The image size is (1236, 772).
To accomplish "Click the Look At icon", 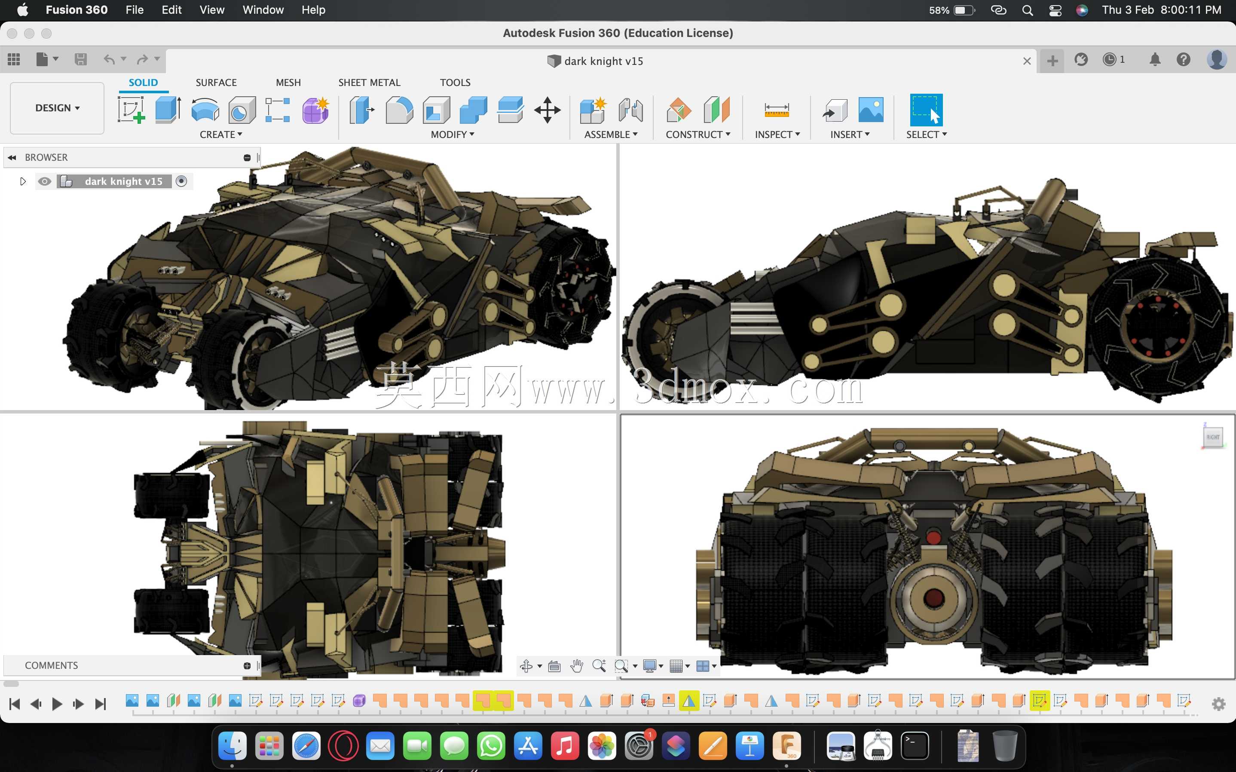I will coord(554,666).
